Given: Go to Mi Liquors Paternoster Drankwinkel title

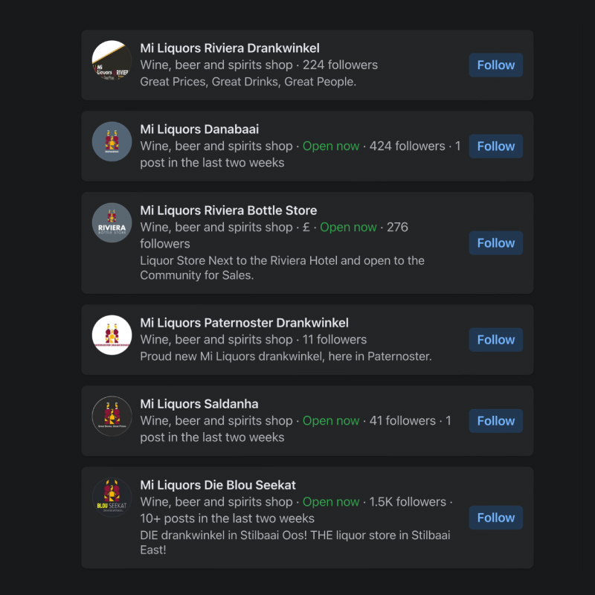Looking at the screenshot, I should pyautogui.click(x=244, y=323).
